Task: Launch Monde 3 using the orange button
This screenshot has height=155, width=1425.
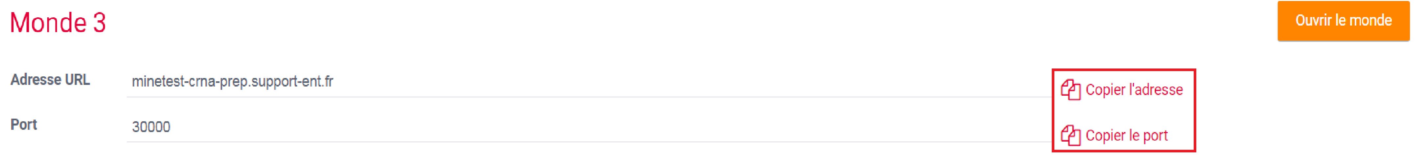Action: (1343, 21)
